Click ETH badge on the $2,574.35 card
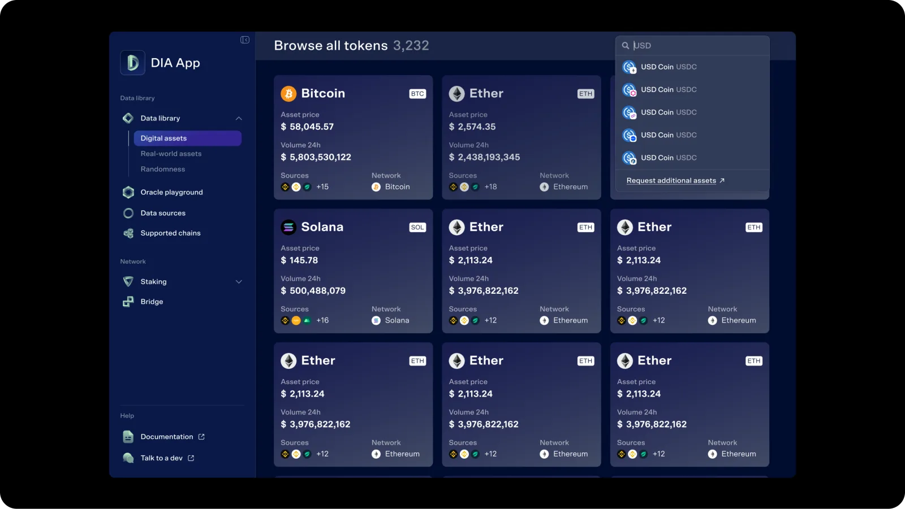Viewport: 905px width, 509px height. click(585, 94)
